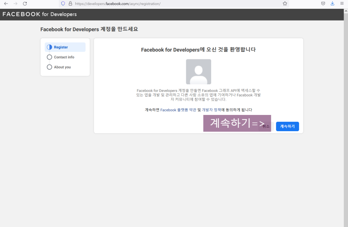Viewport: 348px width, 227px height.
Task: Save to Pocket using the toolbar icon
Action: (323, 4)
